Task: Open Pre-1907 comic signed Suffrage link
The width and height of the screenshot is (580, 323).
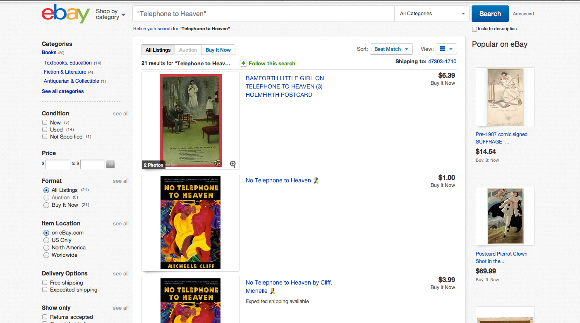Action: (501, 138)
